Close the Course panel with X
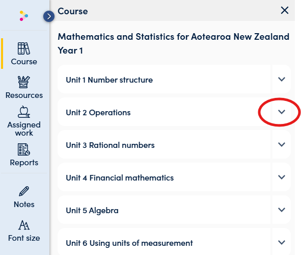This screenshot has height=255, width=301. 285,10
